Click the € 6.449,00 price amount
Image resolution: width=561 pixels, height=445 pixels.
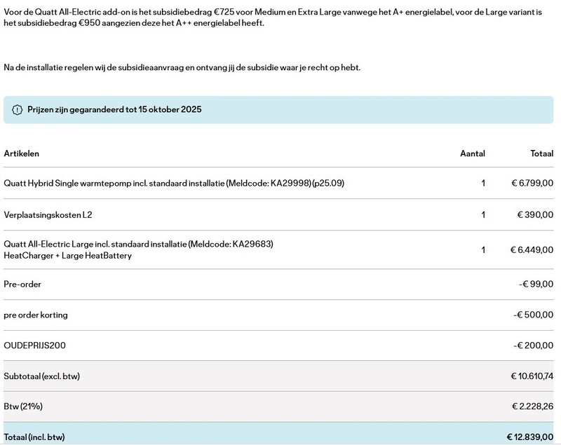(x=532, y=249)
